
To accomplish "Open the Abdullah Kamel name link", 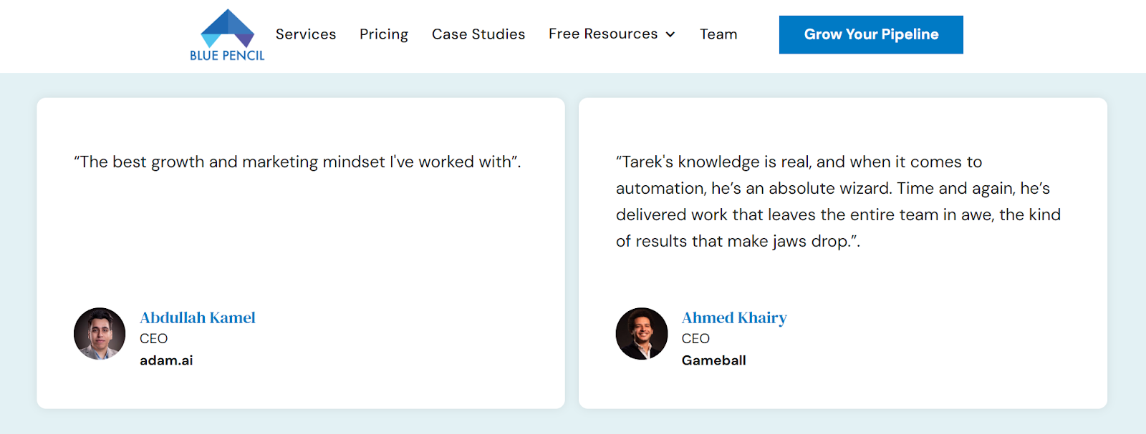I will [198, 317].
